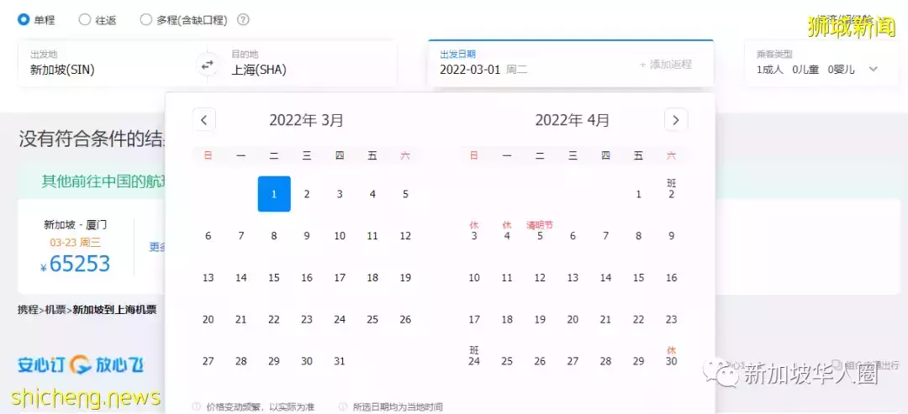Choose April 20 in calendar
The height and width of the screenshot is (414, 908).
tap(573, 319)
